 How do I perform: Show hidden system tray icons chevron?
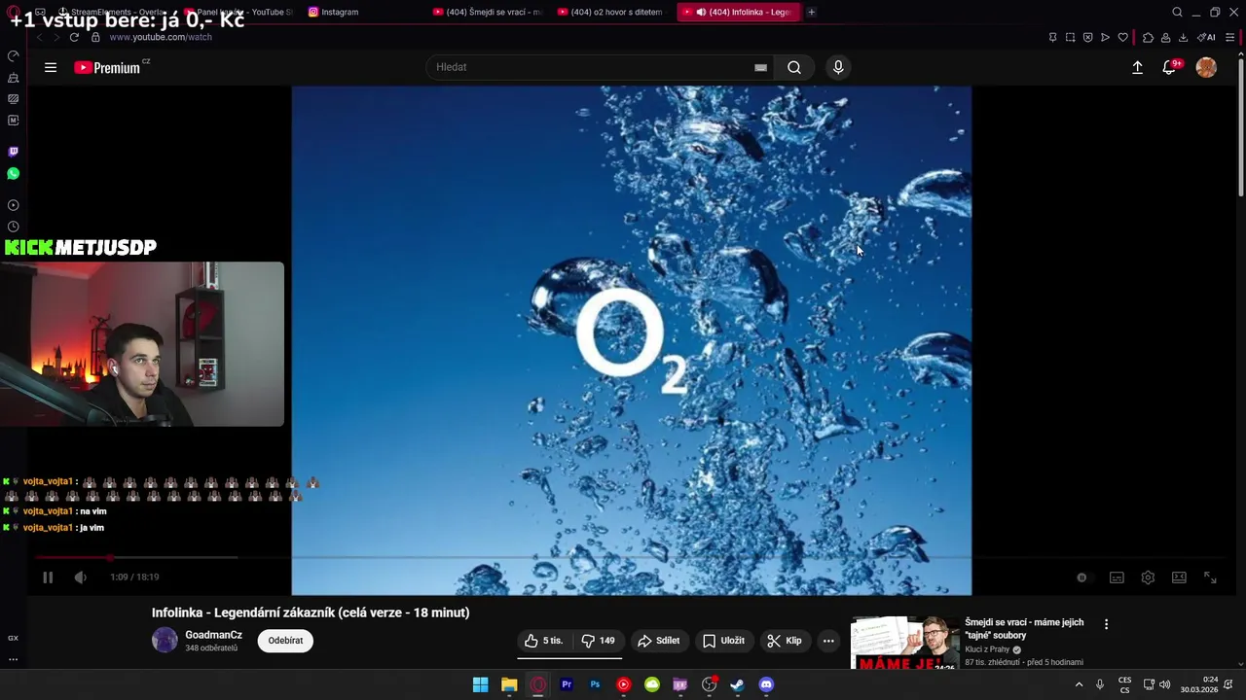click(1079, 684)
